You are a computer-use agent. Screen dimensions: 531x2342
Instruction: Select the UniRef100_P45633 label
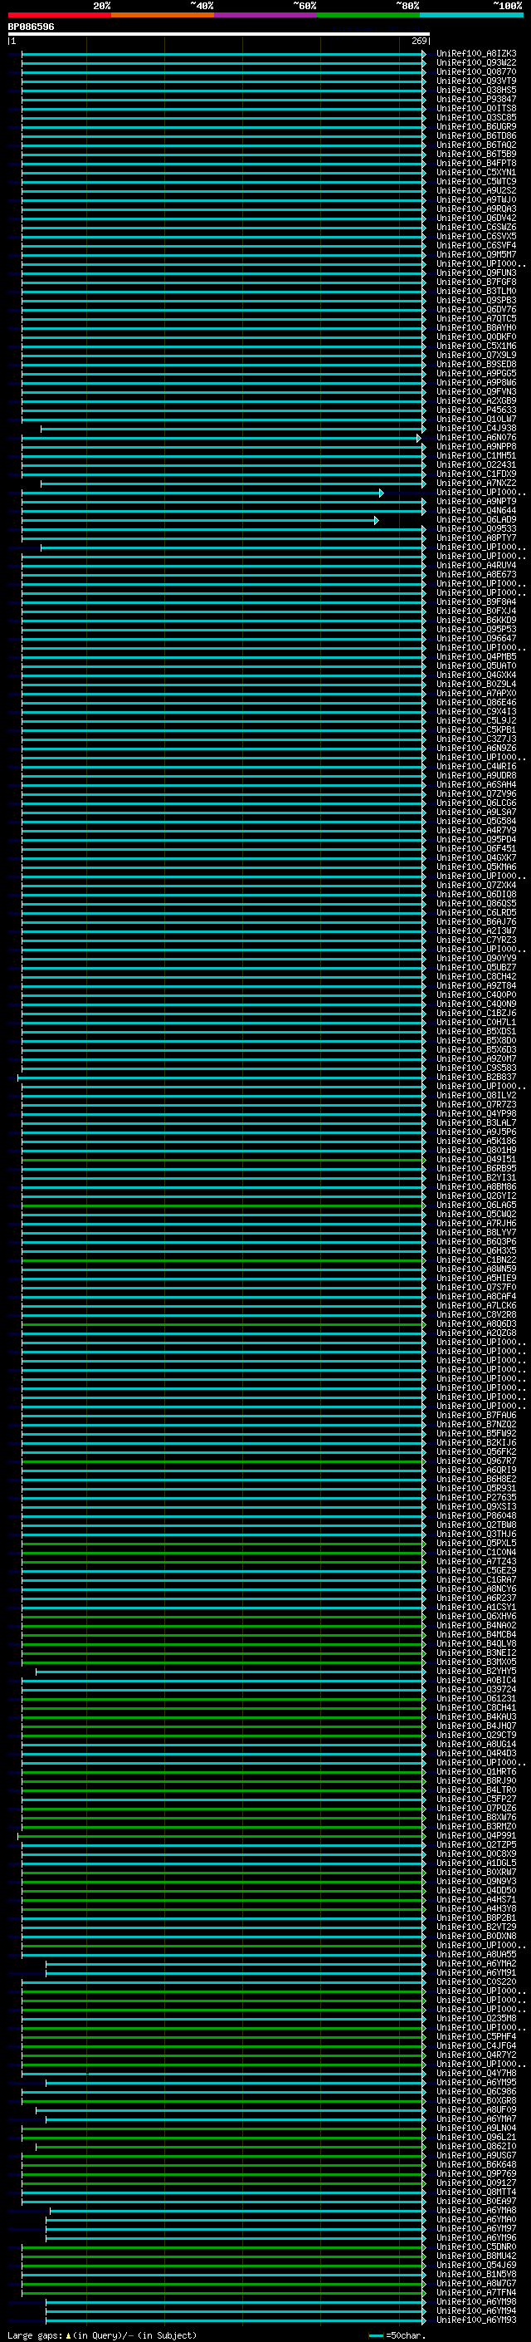click(476, 410)
